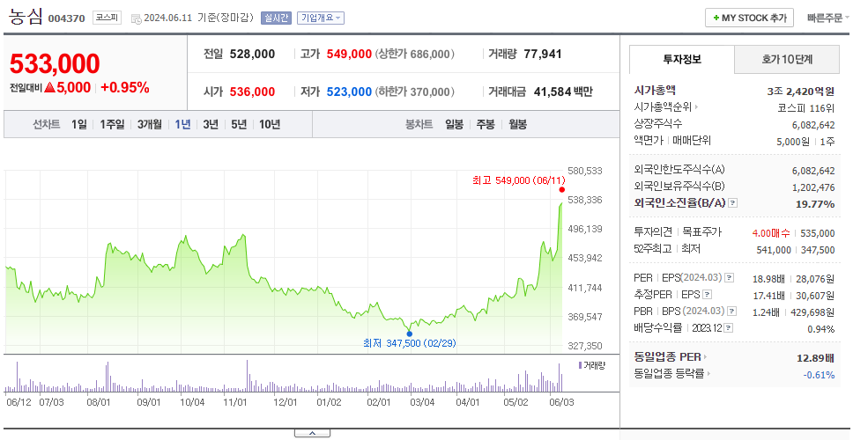Click the 실시간 badge button

click(277, 18)
